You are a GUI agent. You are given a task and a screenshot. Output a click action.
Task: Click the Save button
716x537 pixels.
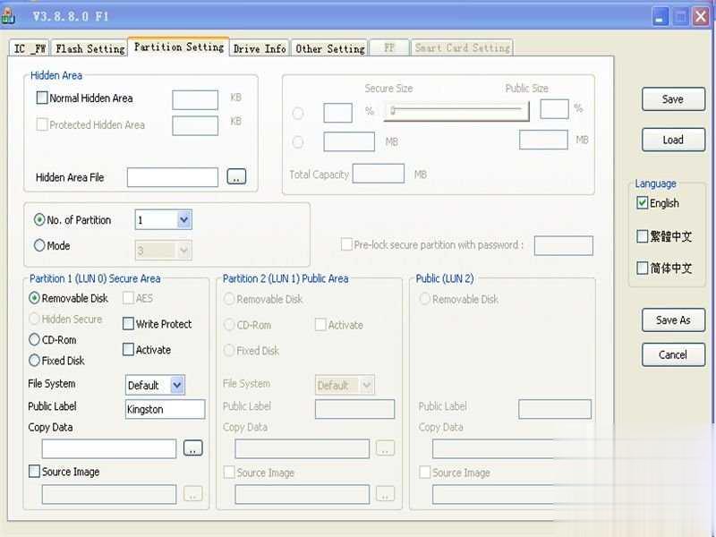(673, 99)
